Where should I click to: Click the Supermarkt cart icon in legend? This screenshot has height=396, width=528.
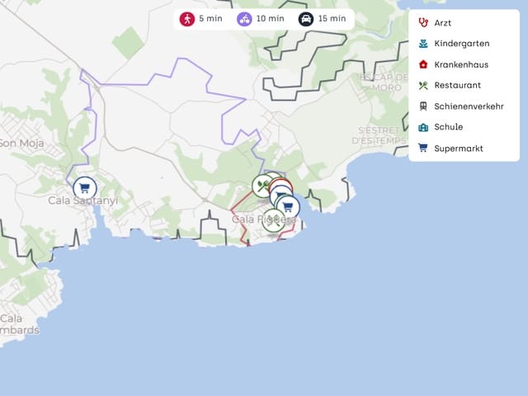(x=423, y=148)
